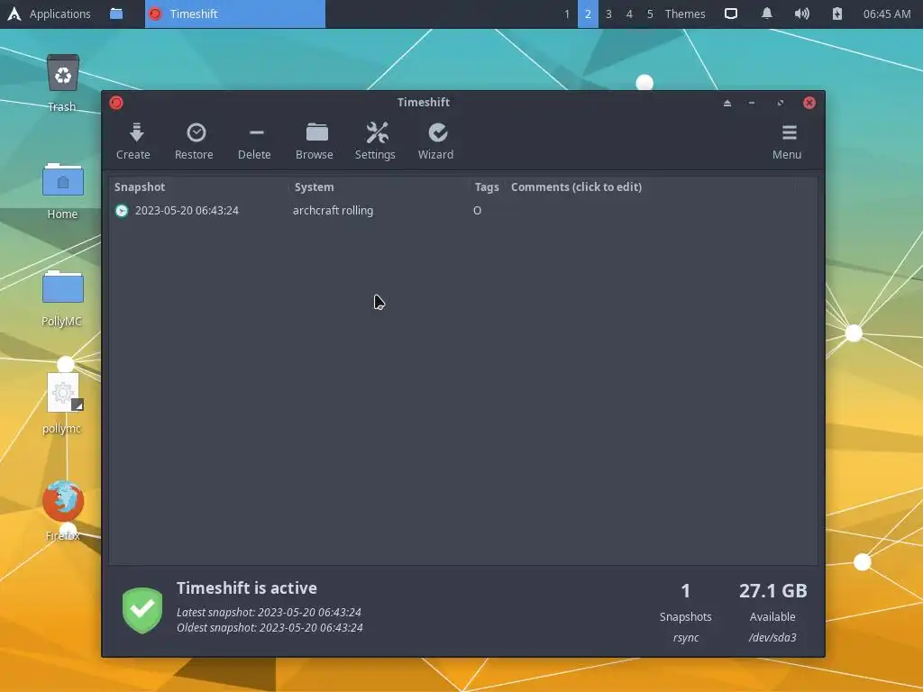This screenshot has width=923, height=692.
Task: Minimize the Timeshift window
Action: click(x=752, y=103)
